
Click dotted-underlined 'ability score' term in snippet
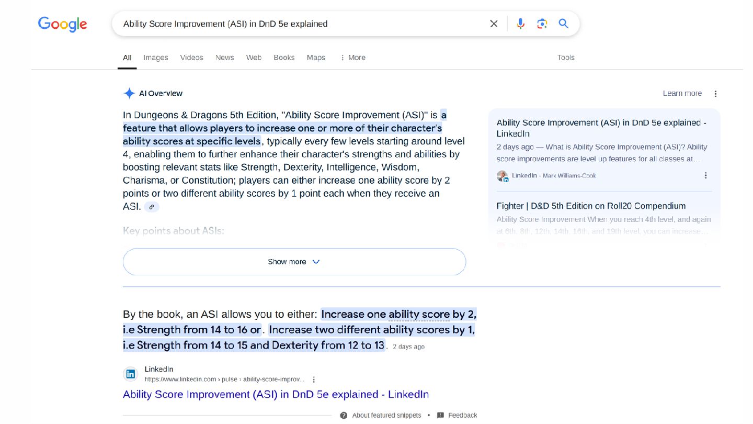419,314
